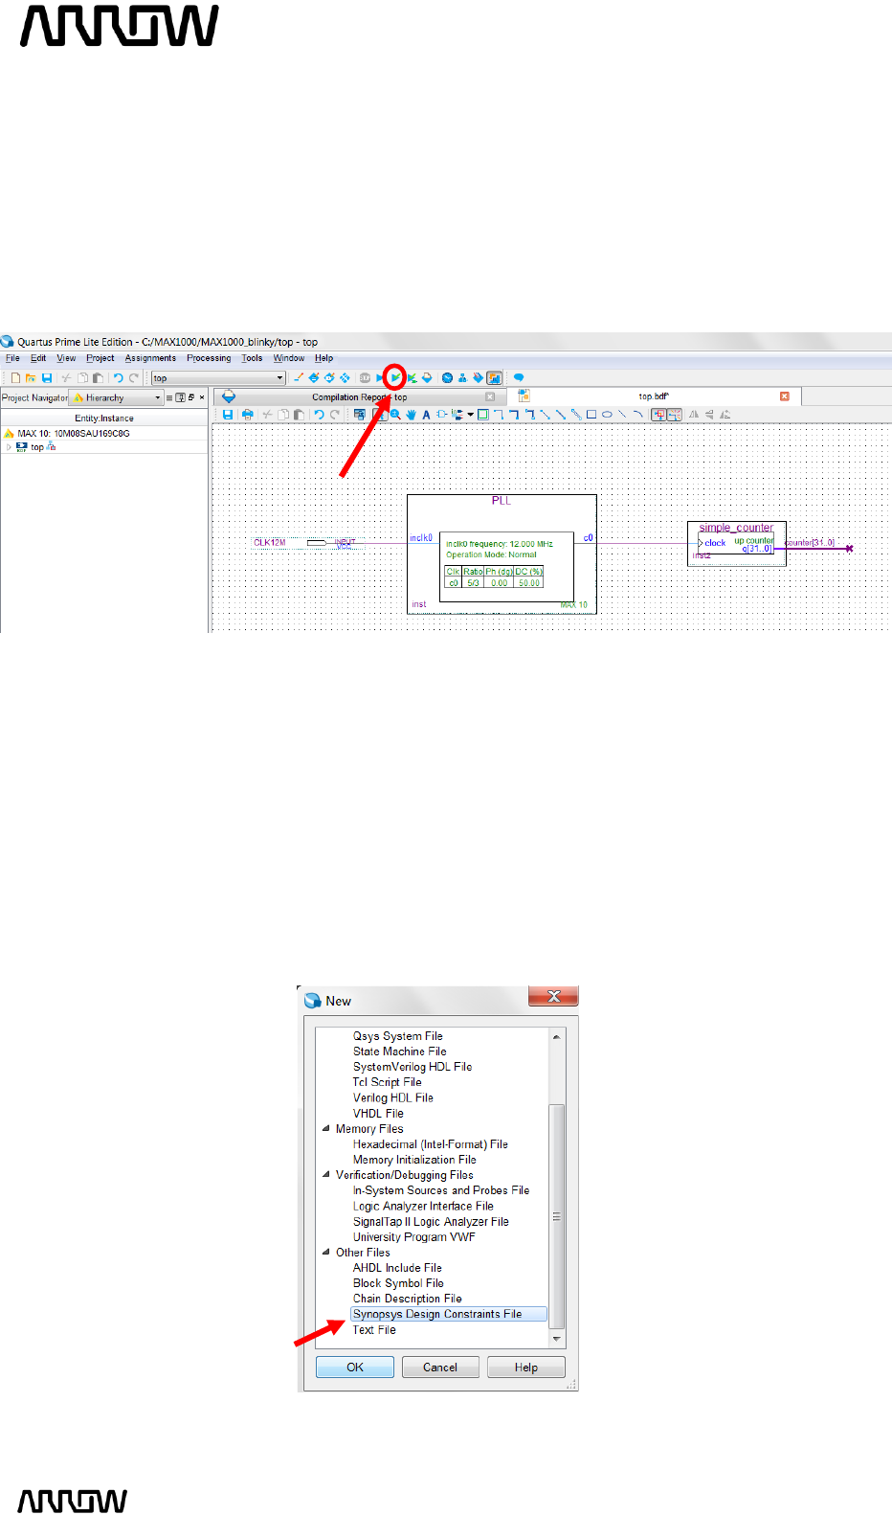Open the Processing menu
The width and height of the screenshot is (892, 1515).
(209, 358)
